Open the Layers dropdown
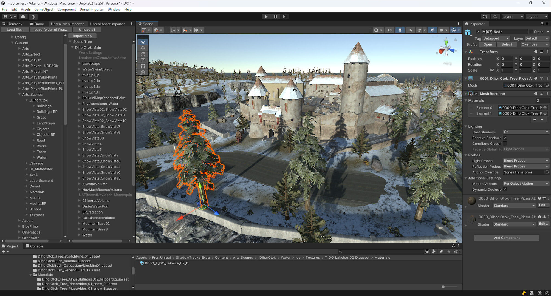 point(512,16)
